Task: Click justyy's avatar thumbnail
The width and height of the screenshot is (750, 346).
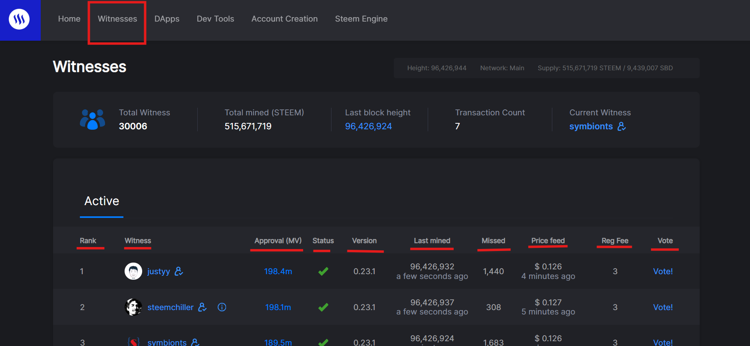Action: coord(133,271)
